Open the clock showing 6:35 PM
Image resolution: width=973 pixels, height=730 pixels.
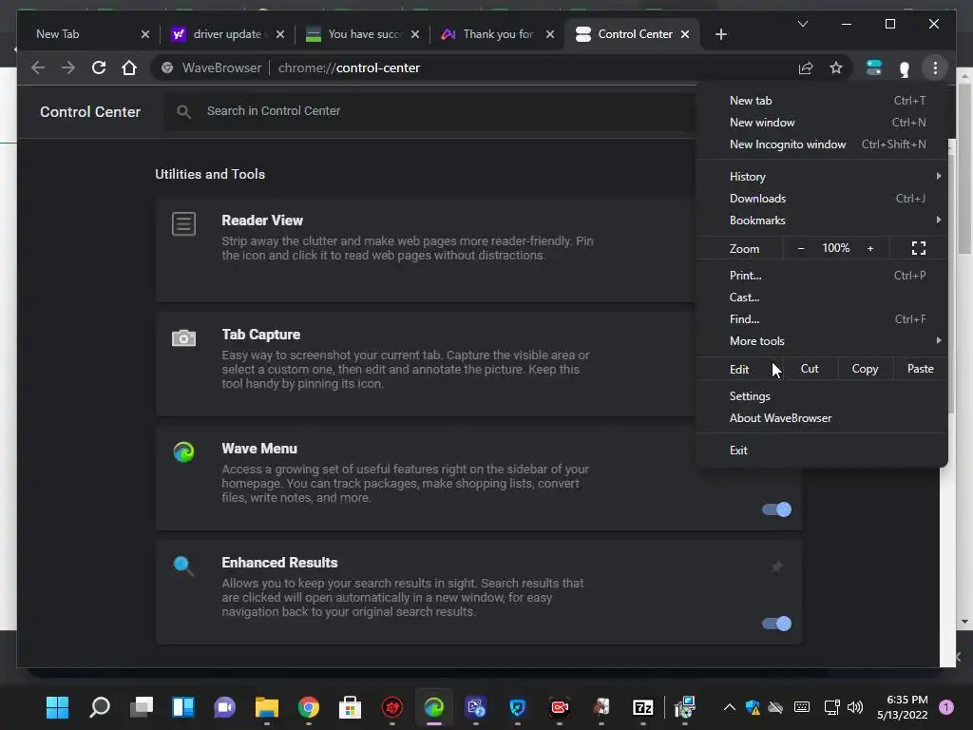coord(903,707)
